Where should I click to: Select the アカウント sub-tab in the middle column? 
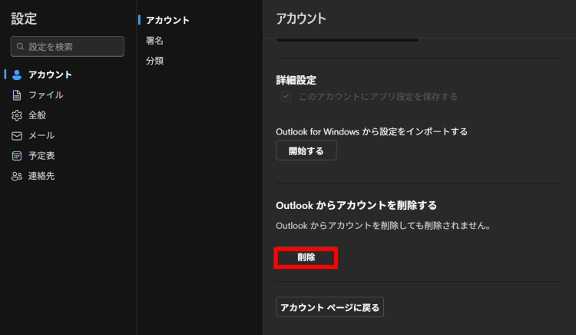[167, 20]
